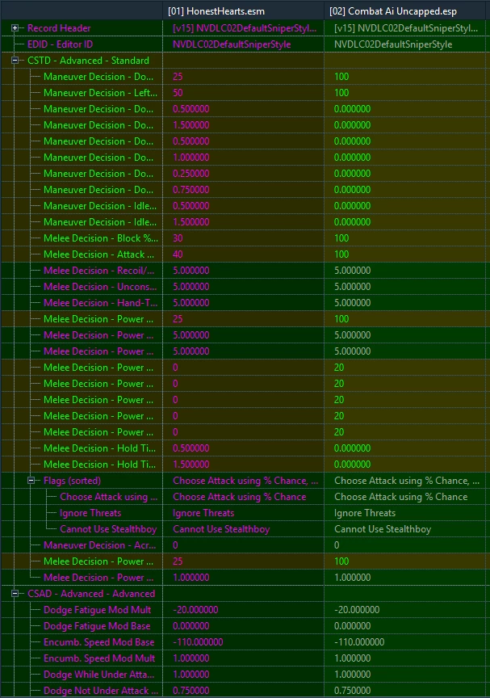The width and height of the screenshot is (490, 698).
Task: Click the Melee Decision - Uncons... row label
Action: pos(100,287)
